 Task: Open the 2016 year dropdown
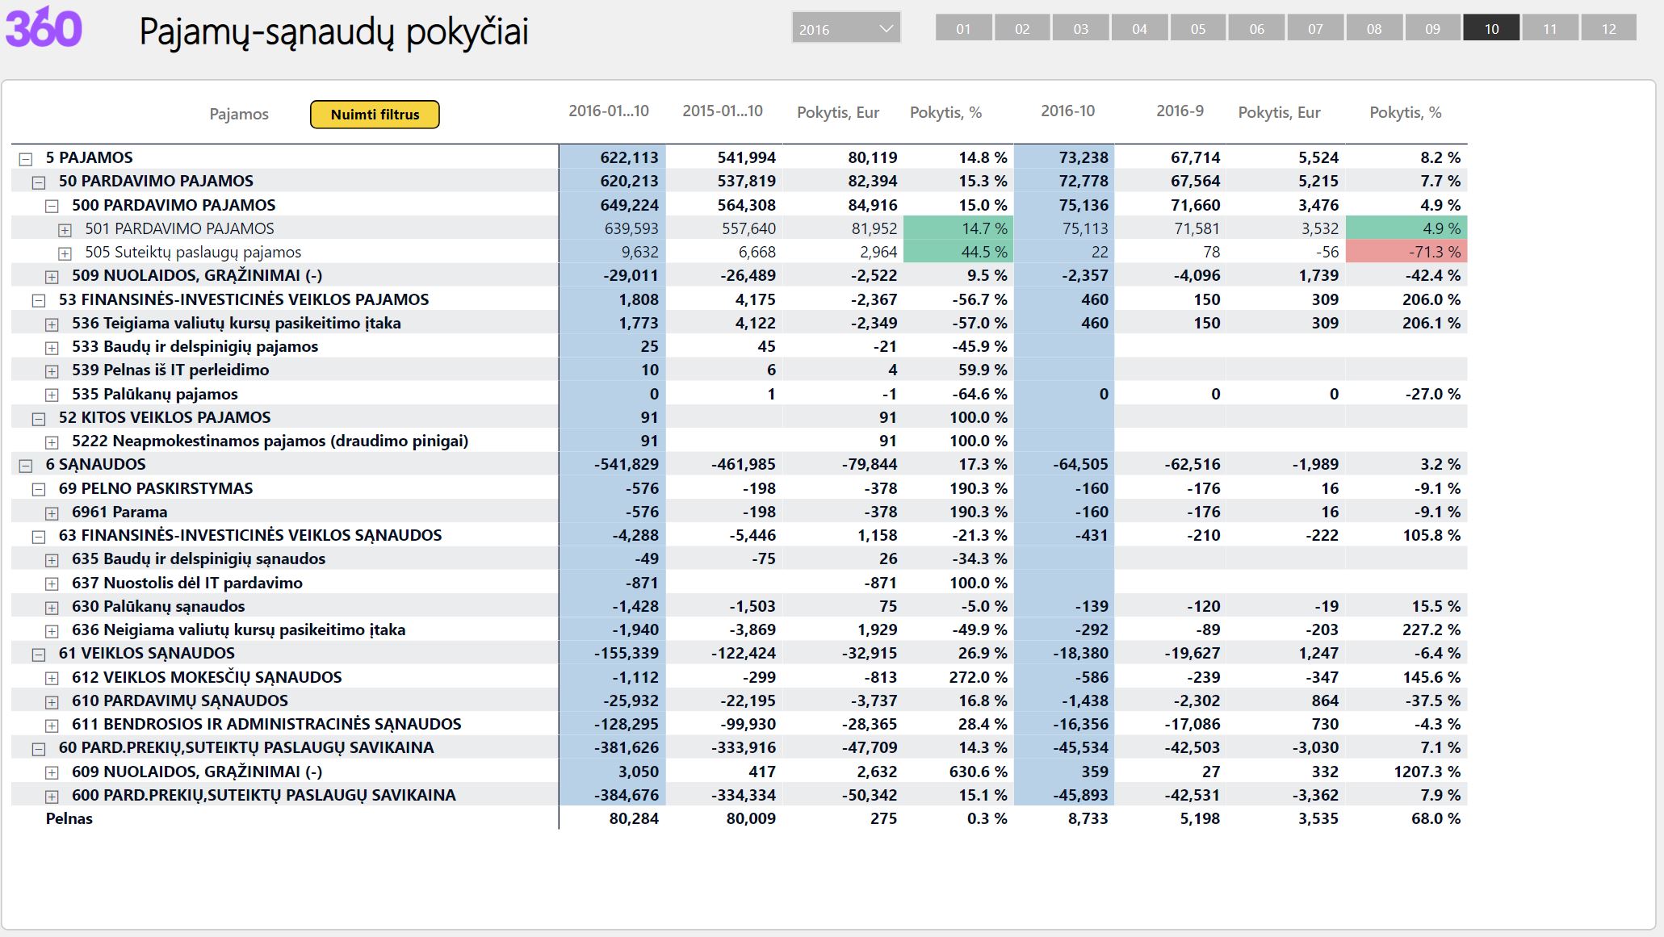click(846, 29)
